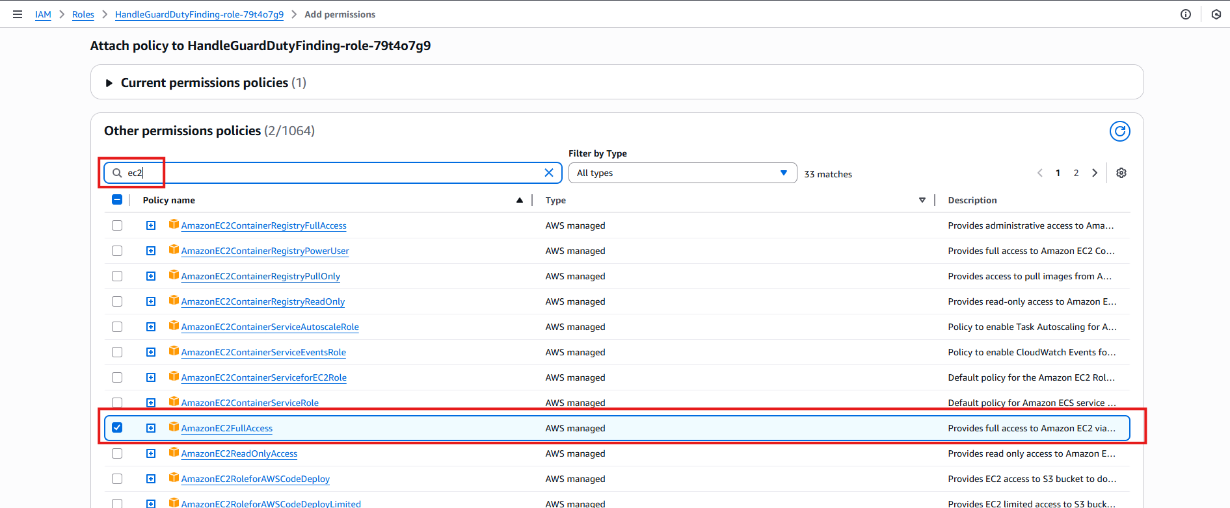The height and width of the screenshot is (508, 1230).
Task: Open table preferences gear icon
Action: (x=1121, y=173)
